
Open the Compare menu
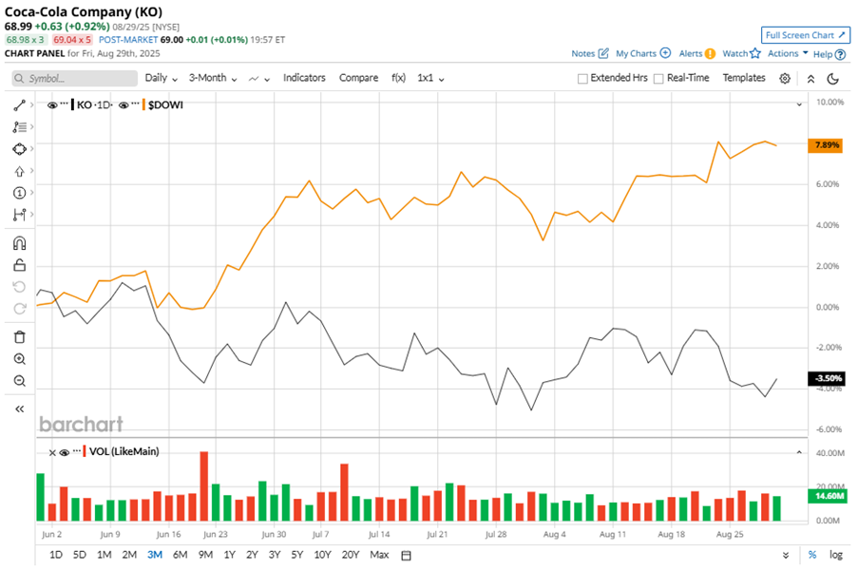[x=358, y=78]
